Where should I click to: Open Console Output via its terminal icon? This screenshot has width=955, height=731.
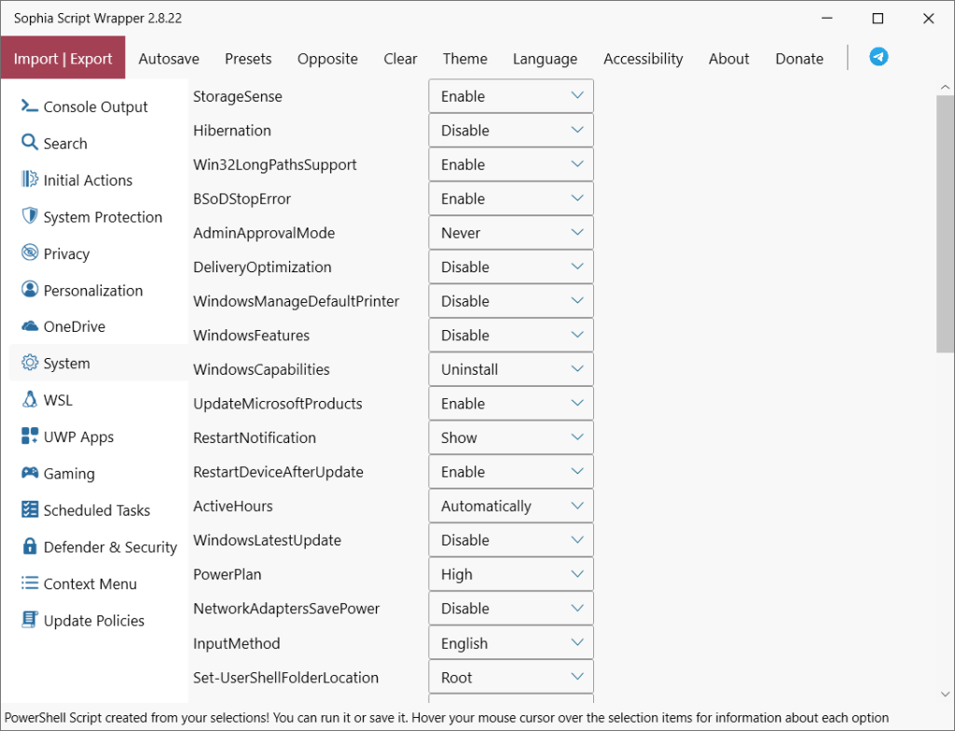(x=29, y=106)
